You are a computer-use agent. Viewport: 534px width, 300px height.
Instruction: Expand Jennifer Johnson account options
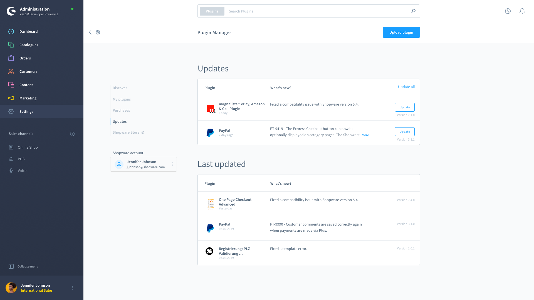point(172,164)
